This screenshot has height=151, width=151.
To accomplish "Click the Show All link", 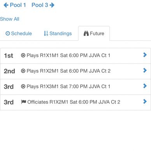I will 10,19.
